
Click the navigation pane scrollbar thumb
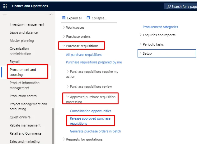[53, 126]
